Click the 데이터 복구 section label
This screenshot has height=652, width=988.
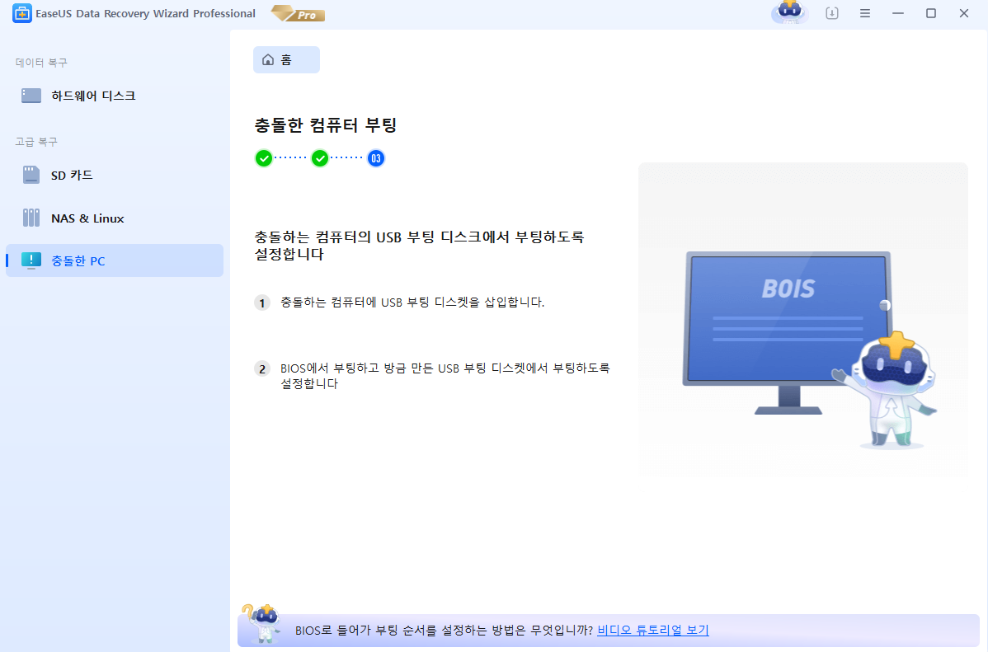[x=41, y=63]
